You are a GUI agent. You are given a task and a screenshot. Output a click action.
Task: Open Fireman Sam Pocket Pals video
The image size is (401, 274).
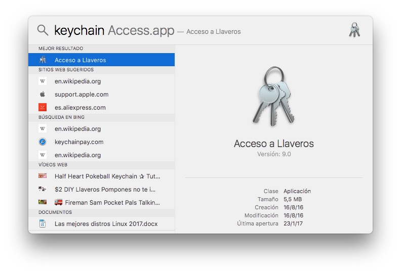click(102, 202)
